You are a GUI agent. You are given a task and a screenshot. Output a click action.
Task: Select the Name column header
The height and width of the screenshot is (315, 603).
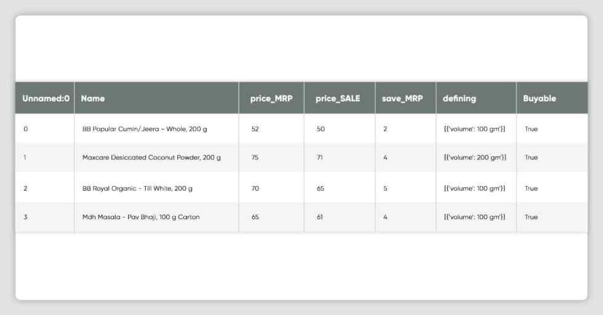[93, 99]
